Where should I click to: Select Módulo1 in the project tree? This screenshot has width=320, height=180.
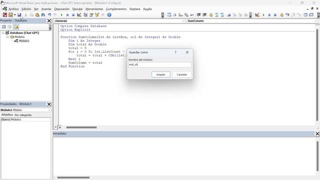[x=24, y=41]
